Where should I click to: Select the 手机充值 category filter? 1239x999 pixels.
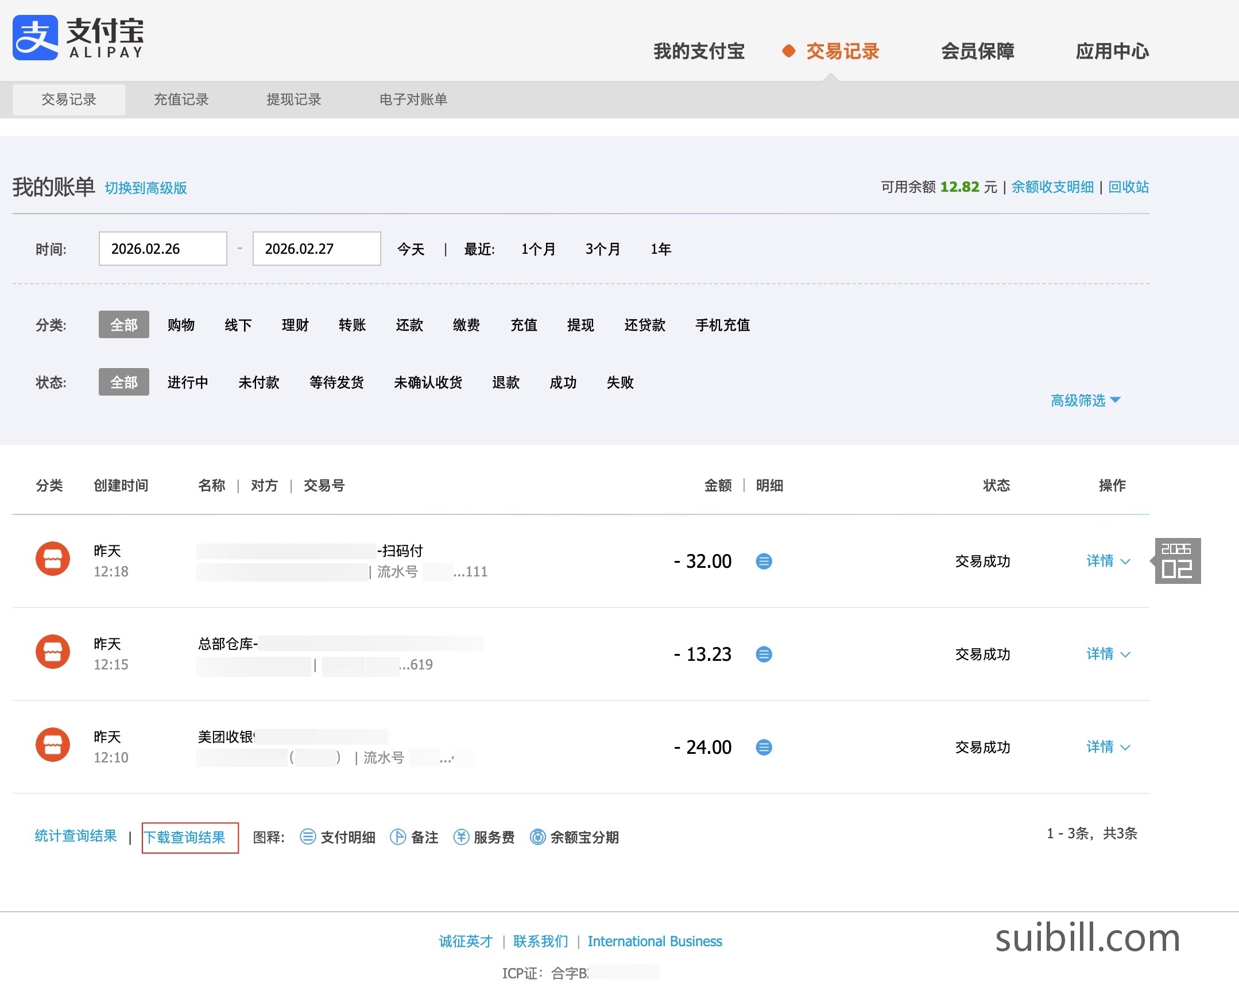coord(722,325)
